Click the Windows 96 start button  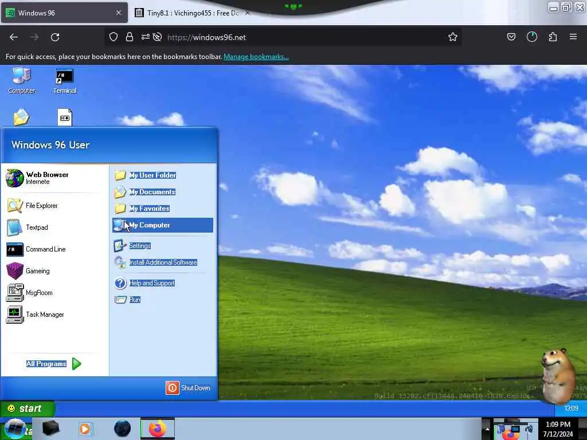coord(28,408)
